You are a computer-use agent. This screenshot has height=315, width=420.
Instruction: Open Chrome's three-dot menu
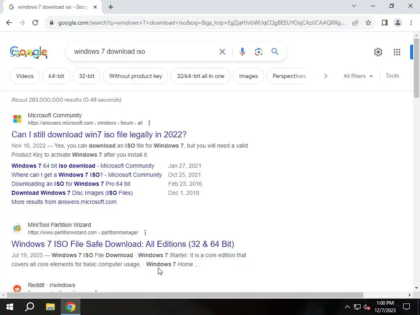pyautogui.click(x=411, y=23)
